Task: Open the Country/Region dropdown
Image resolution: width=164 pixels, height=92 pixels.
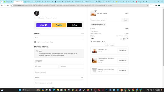Action: 59,61
